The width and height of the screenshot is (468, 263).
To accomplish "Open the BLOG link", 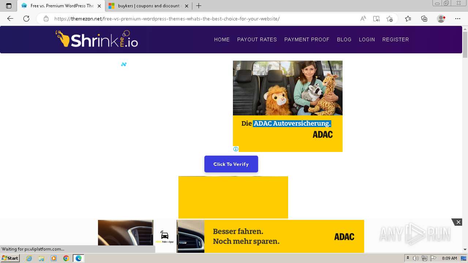I will [x=344, y=39].
